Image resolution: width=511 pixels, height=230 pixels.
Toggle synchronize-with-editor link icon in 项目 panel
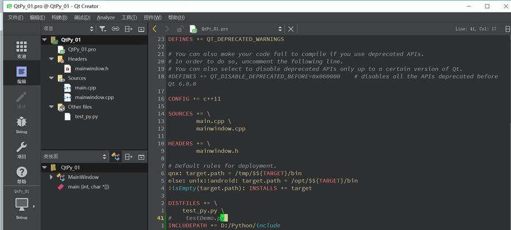point(116,29)
